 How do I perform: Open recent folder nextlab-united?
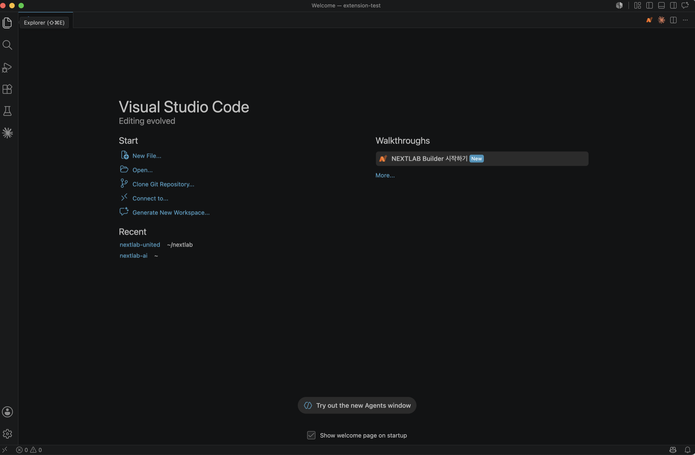tap(140, 245)
